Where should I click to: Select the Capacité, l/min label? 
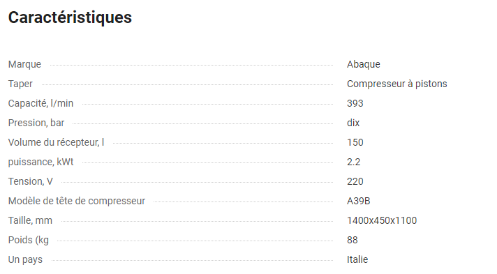click(40, 103)
